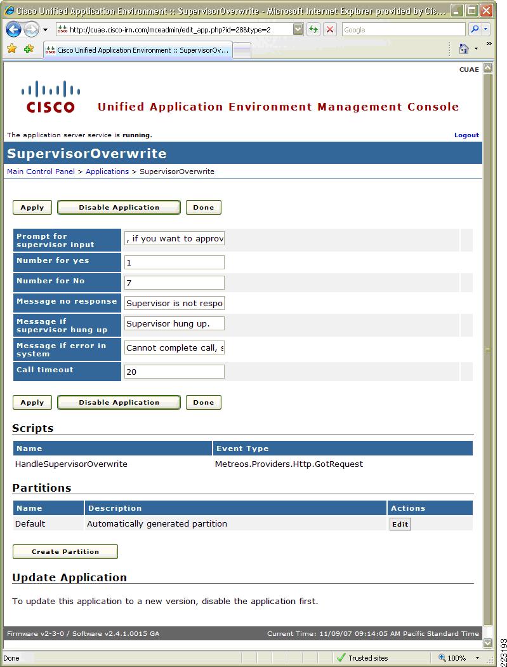This screenshot has height=667, width=507.
Task: Click the top Done button
Action: 204,208
